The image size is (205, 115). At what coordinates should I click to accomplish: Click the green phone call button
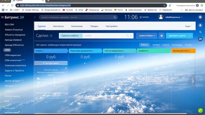point(200,111)
